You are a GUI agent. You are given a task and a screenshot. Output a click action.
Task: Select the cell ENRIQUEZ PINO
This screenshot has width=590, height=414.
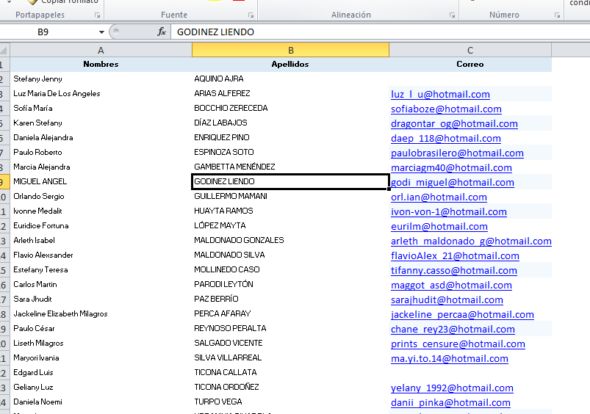[290, 137]
